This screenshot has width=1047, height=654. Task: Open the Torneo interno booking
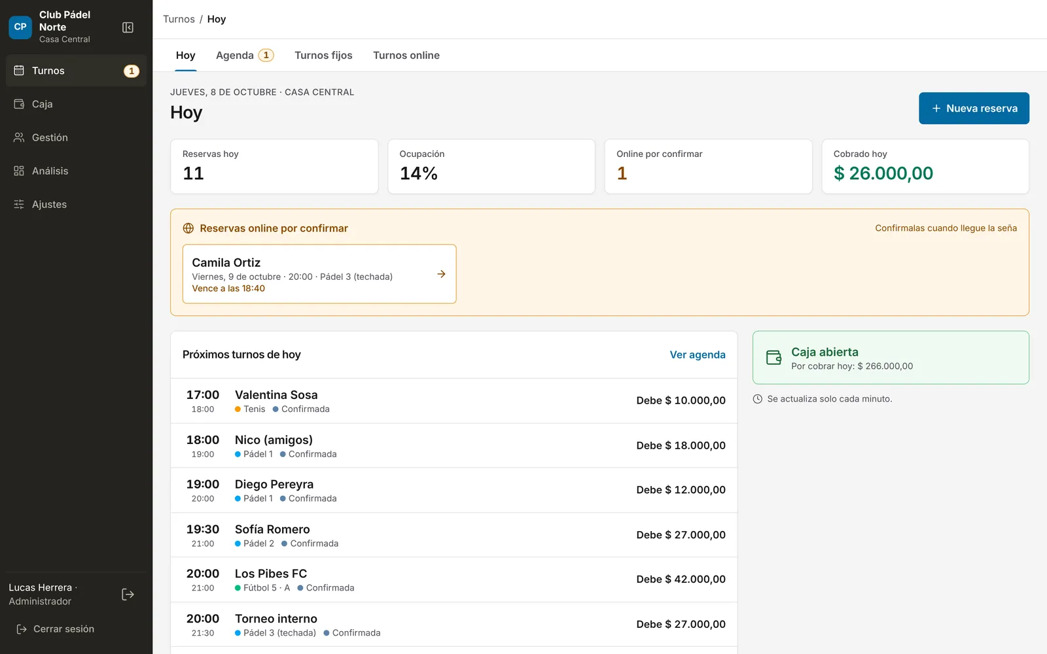coord(453,625)
